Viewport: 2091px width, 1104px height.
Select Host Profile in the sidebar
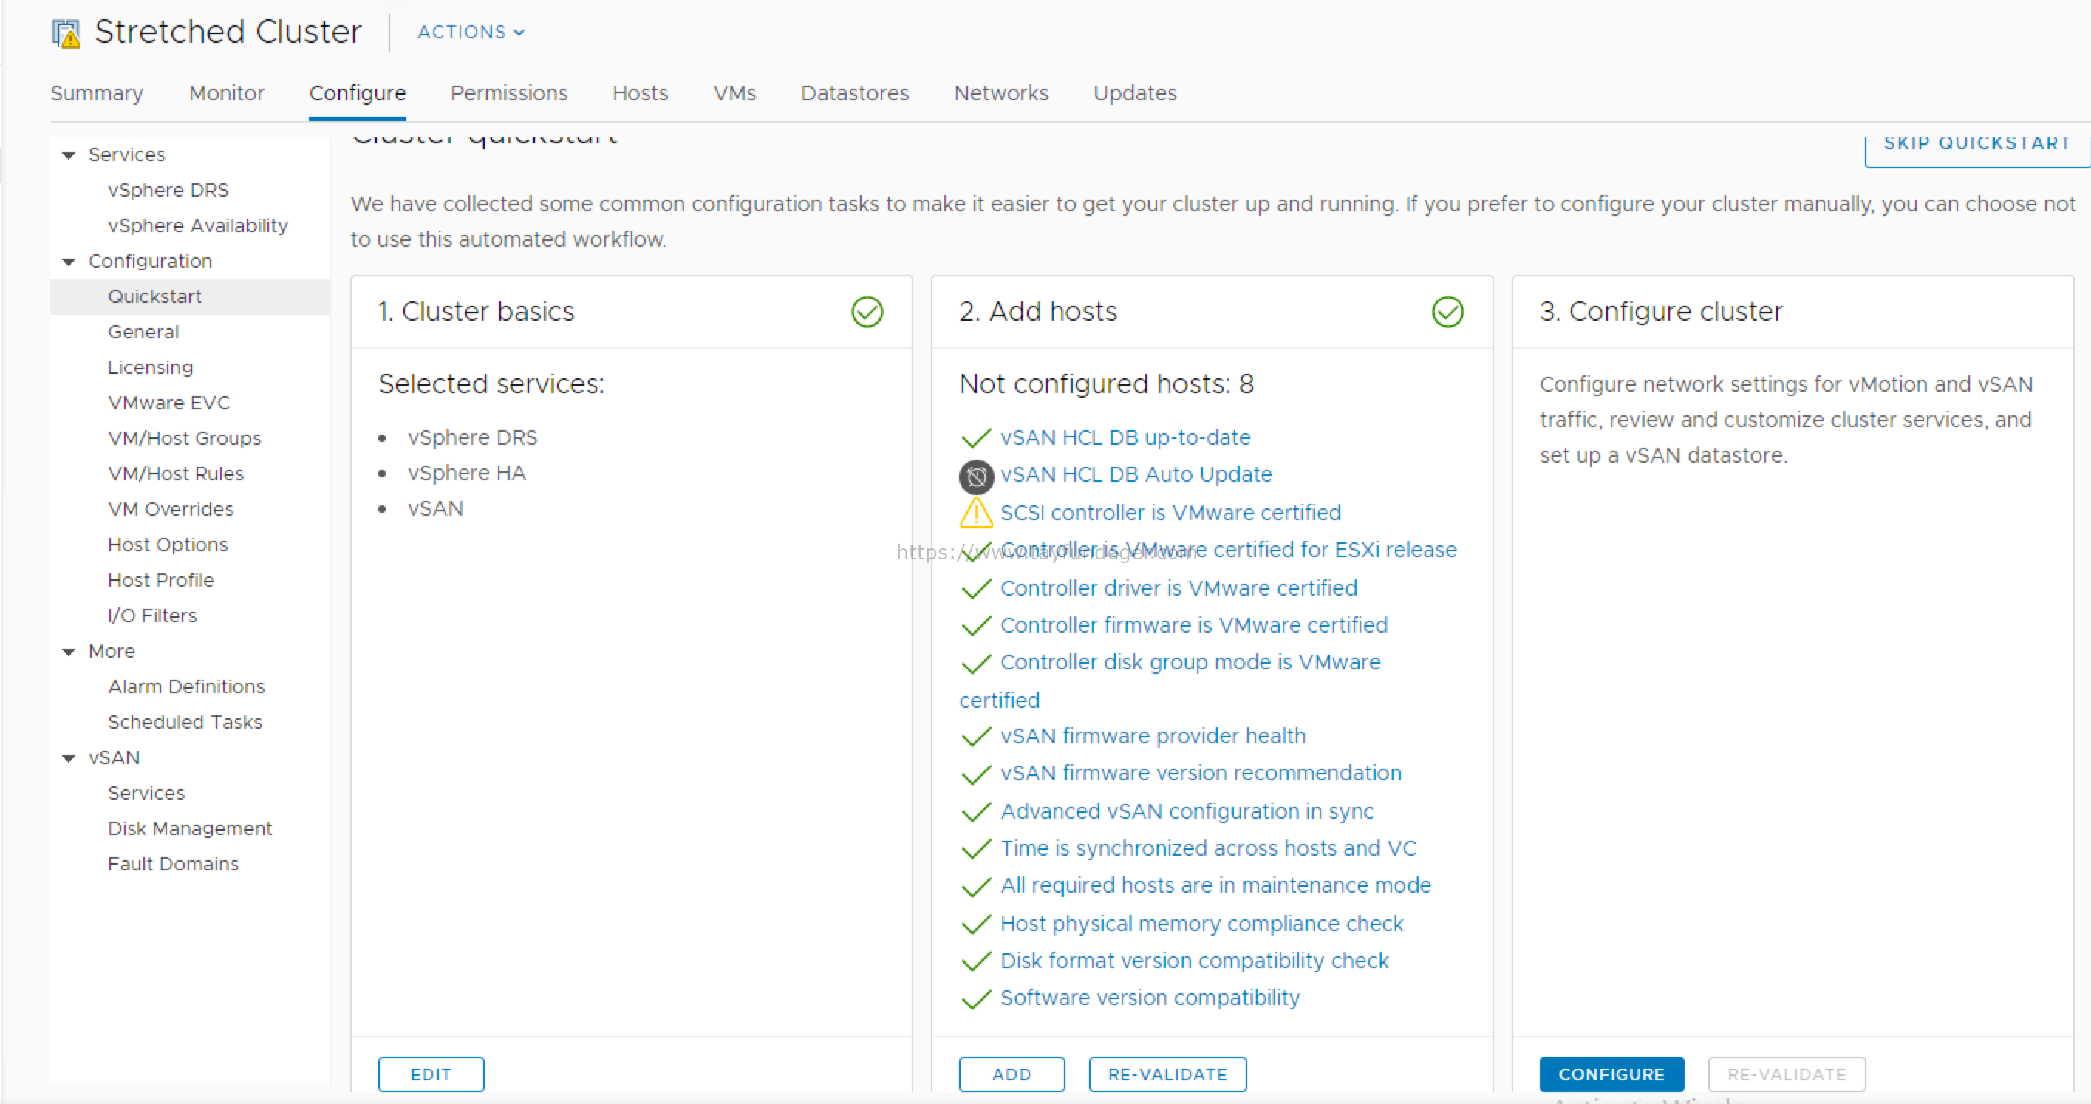161,580
